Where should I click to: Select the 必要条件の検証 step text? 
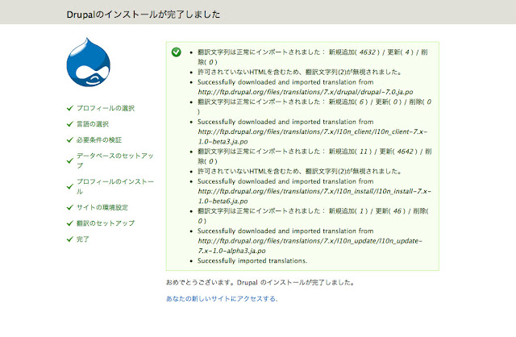coord(99,139)
